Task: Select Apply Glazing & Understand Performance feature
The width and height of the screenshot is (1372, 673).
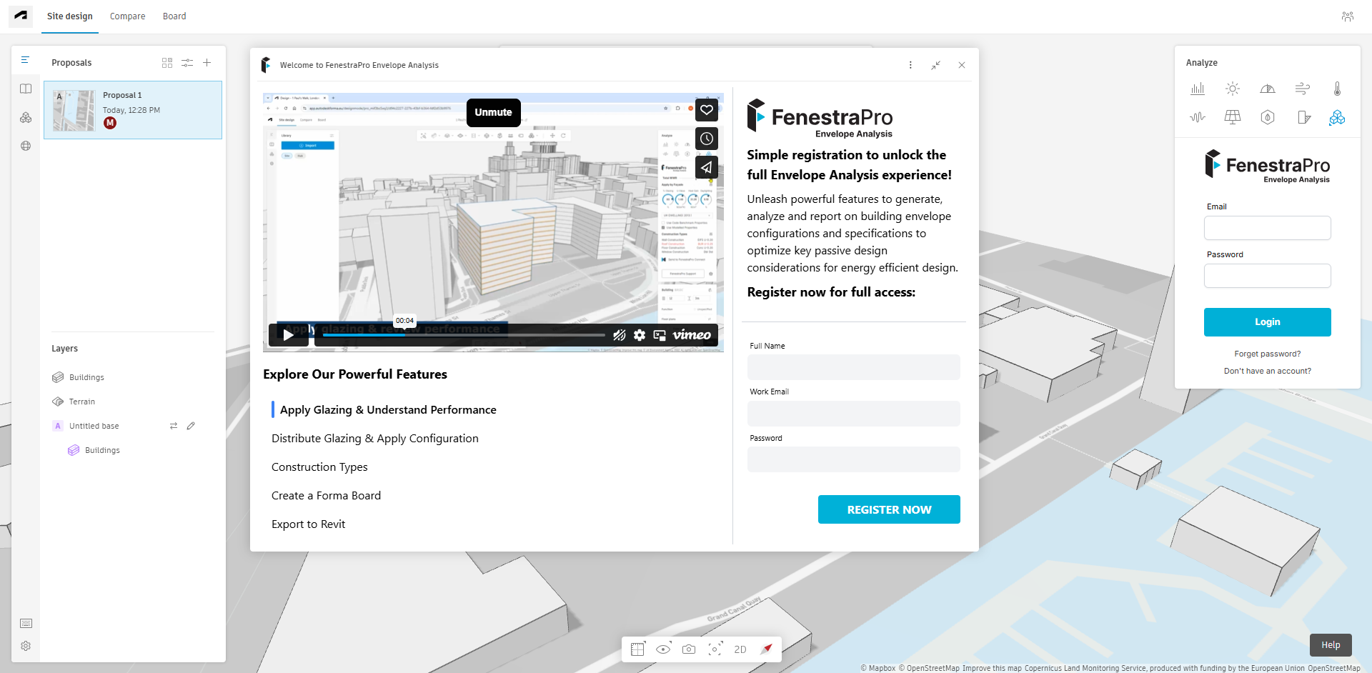Action: (388, 409)
